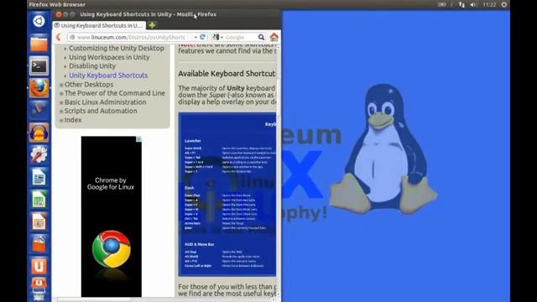
Task: Click Available Keyboard Shortcuts heading
Action: [227, 74]
